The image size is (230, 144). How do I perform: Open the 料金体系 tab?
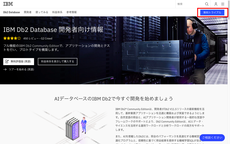point(57,12)
